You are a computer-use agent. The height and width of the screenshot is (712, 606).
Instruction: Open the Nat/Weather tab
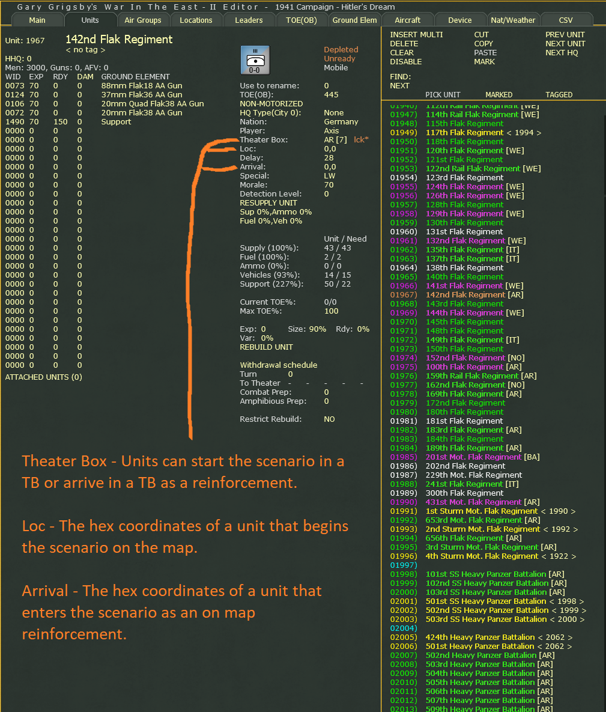click(513, 20)
